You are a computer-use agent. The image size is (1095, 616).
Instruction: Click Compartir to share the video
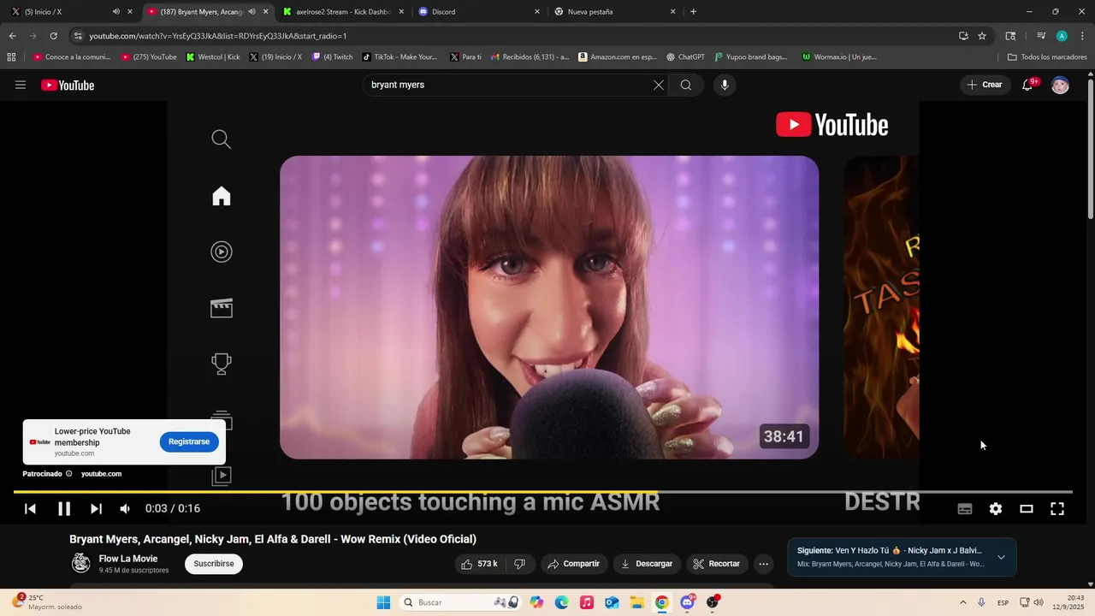click(573, 564)
